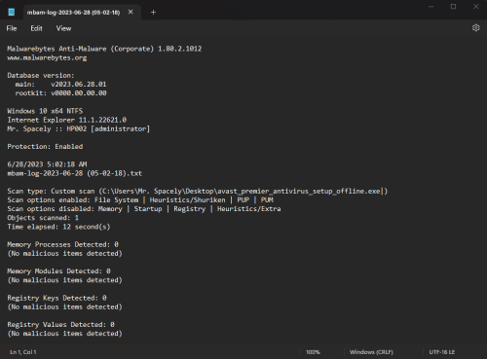This screenshot has height=359, width=487.
Task: Open the File menu
Action: click(12, 28)
